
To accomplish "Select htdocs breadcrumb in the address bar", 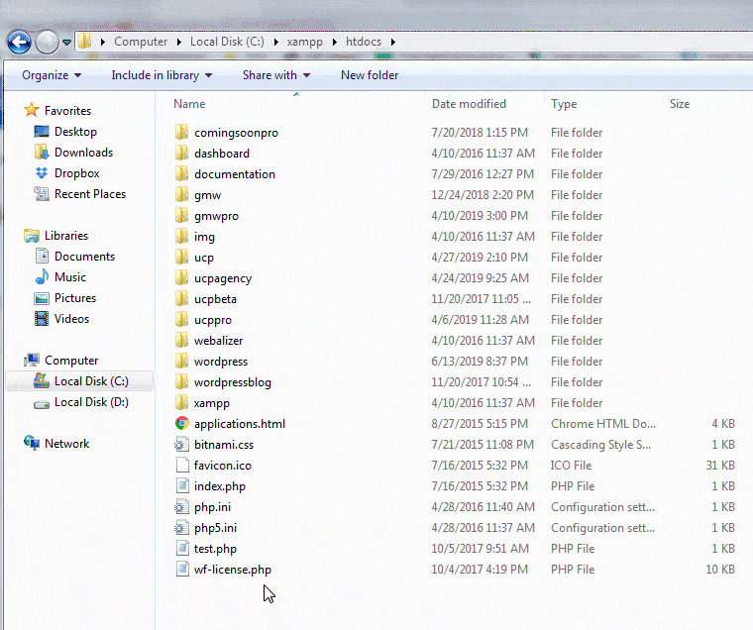I will [x=364, y=42].
